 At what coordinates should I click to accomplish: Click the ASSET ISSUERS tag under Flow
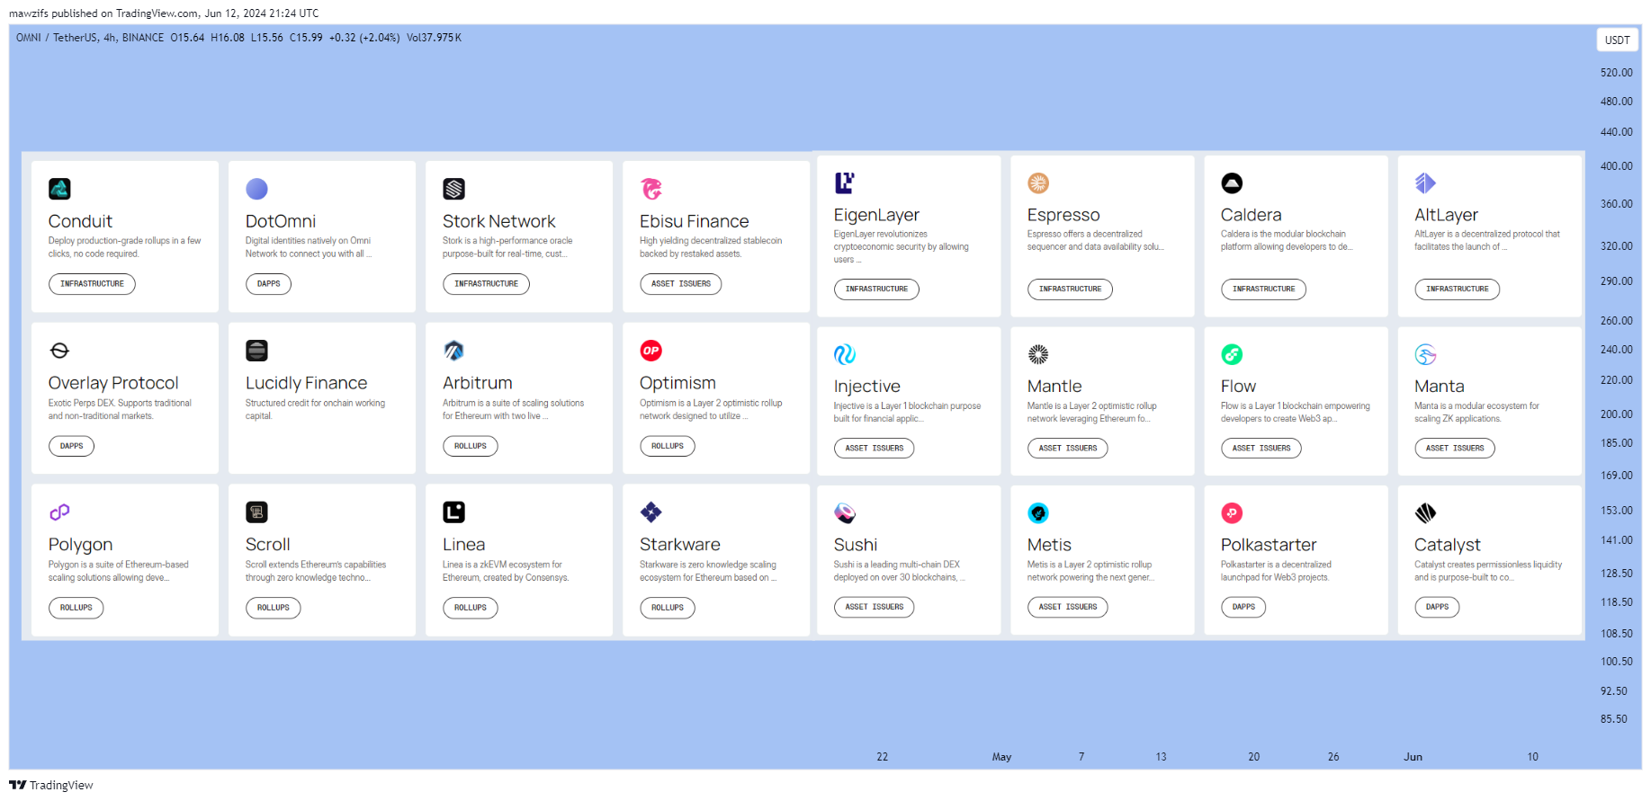tap(1261, 449)
